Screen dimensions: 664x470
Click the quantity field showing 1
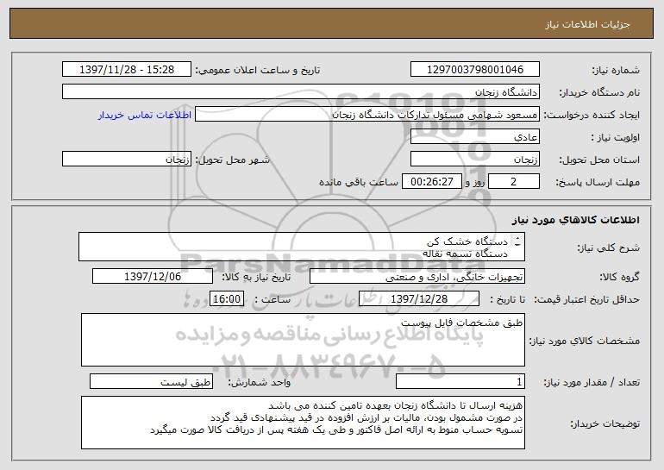[460, 381]
